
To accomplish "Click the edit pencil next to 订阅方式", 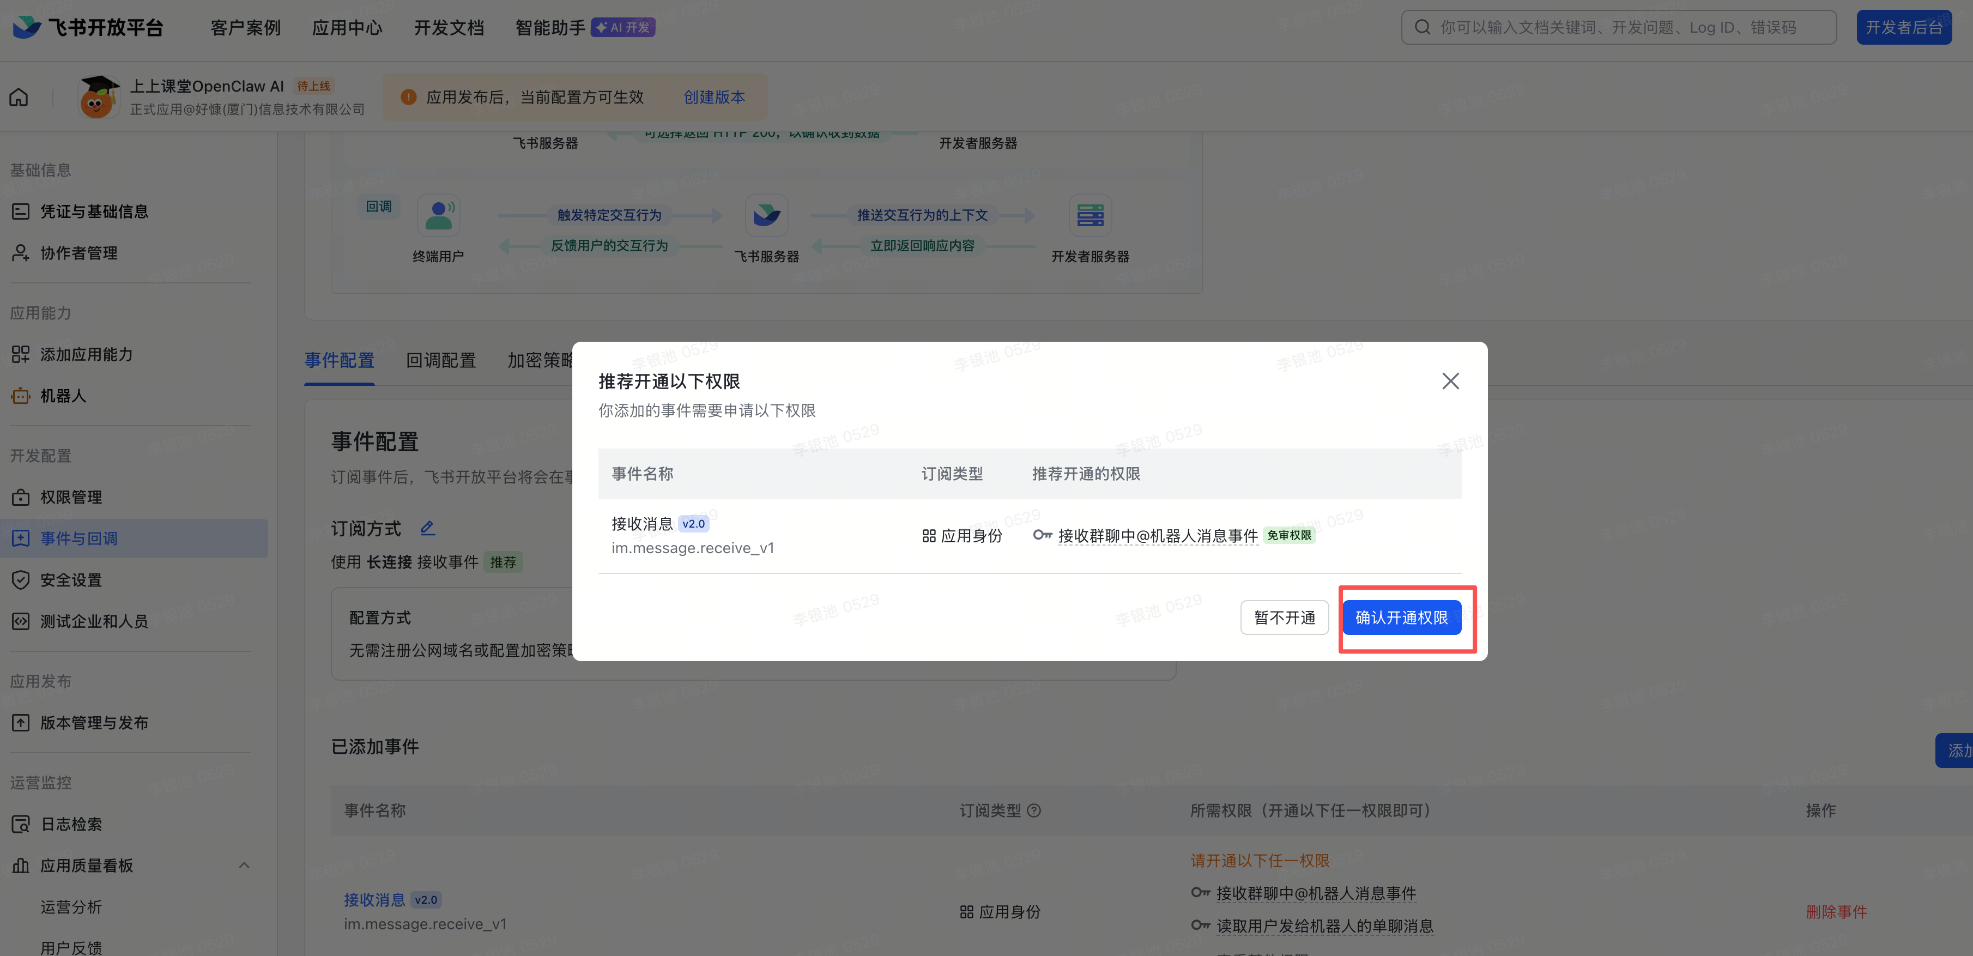I will tap(427, 528).
